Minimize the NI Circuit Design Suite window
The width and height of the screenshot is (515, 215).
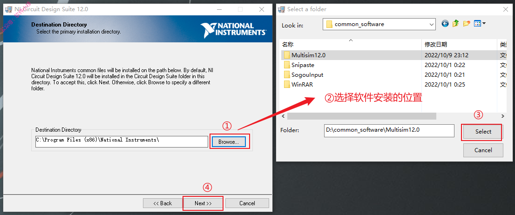(x=219, y=9)
